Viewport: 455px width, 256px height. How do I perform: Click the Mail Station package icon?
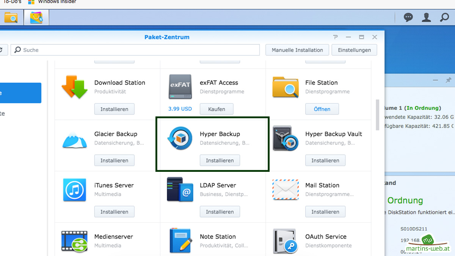click(286, 190)
